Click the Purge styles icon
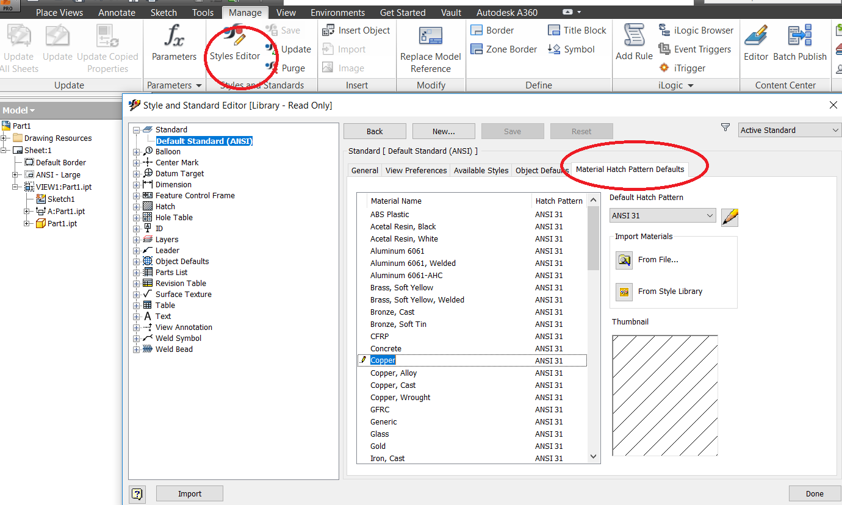This screenshot has width=842, height=505. coord(272,68)
